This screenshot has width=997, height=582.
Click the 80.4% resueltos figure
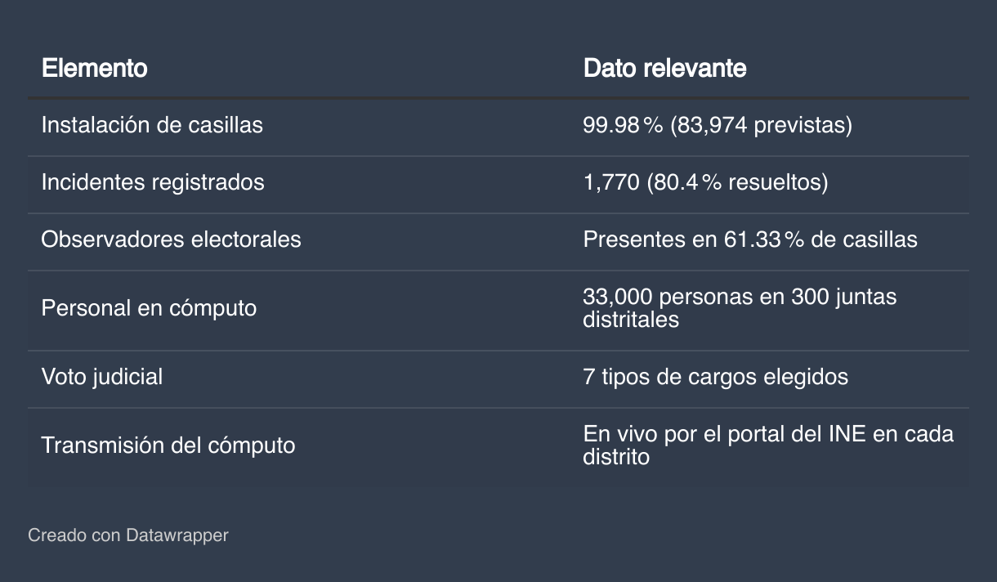pos(738,181)
